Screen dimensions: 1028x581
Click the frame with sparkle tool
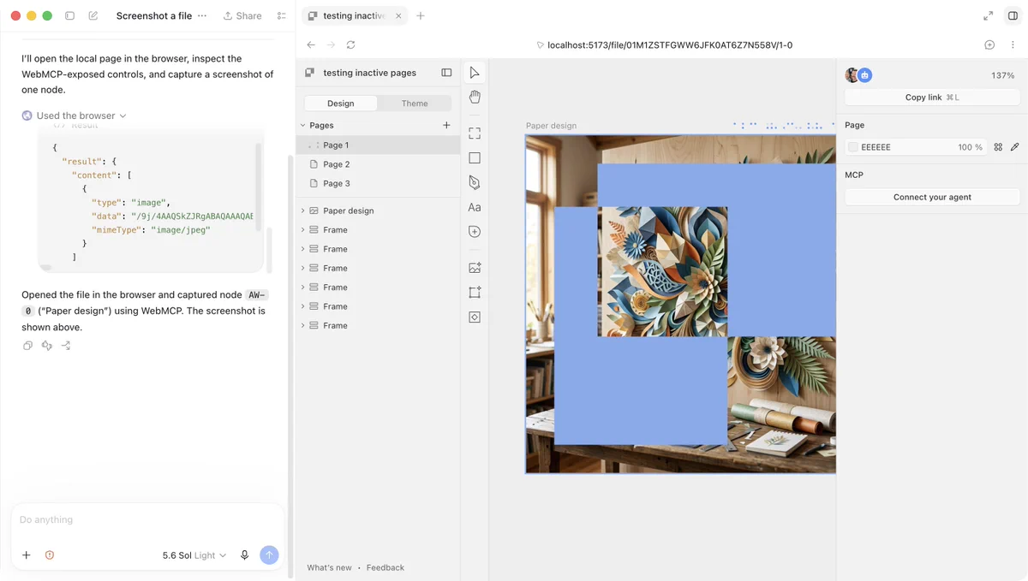tap(475, 293)
